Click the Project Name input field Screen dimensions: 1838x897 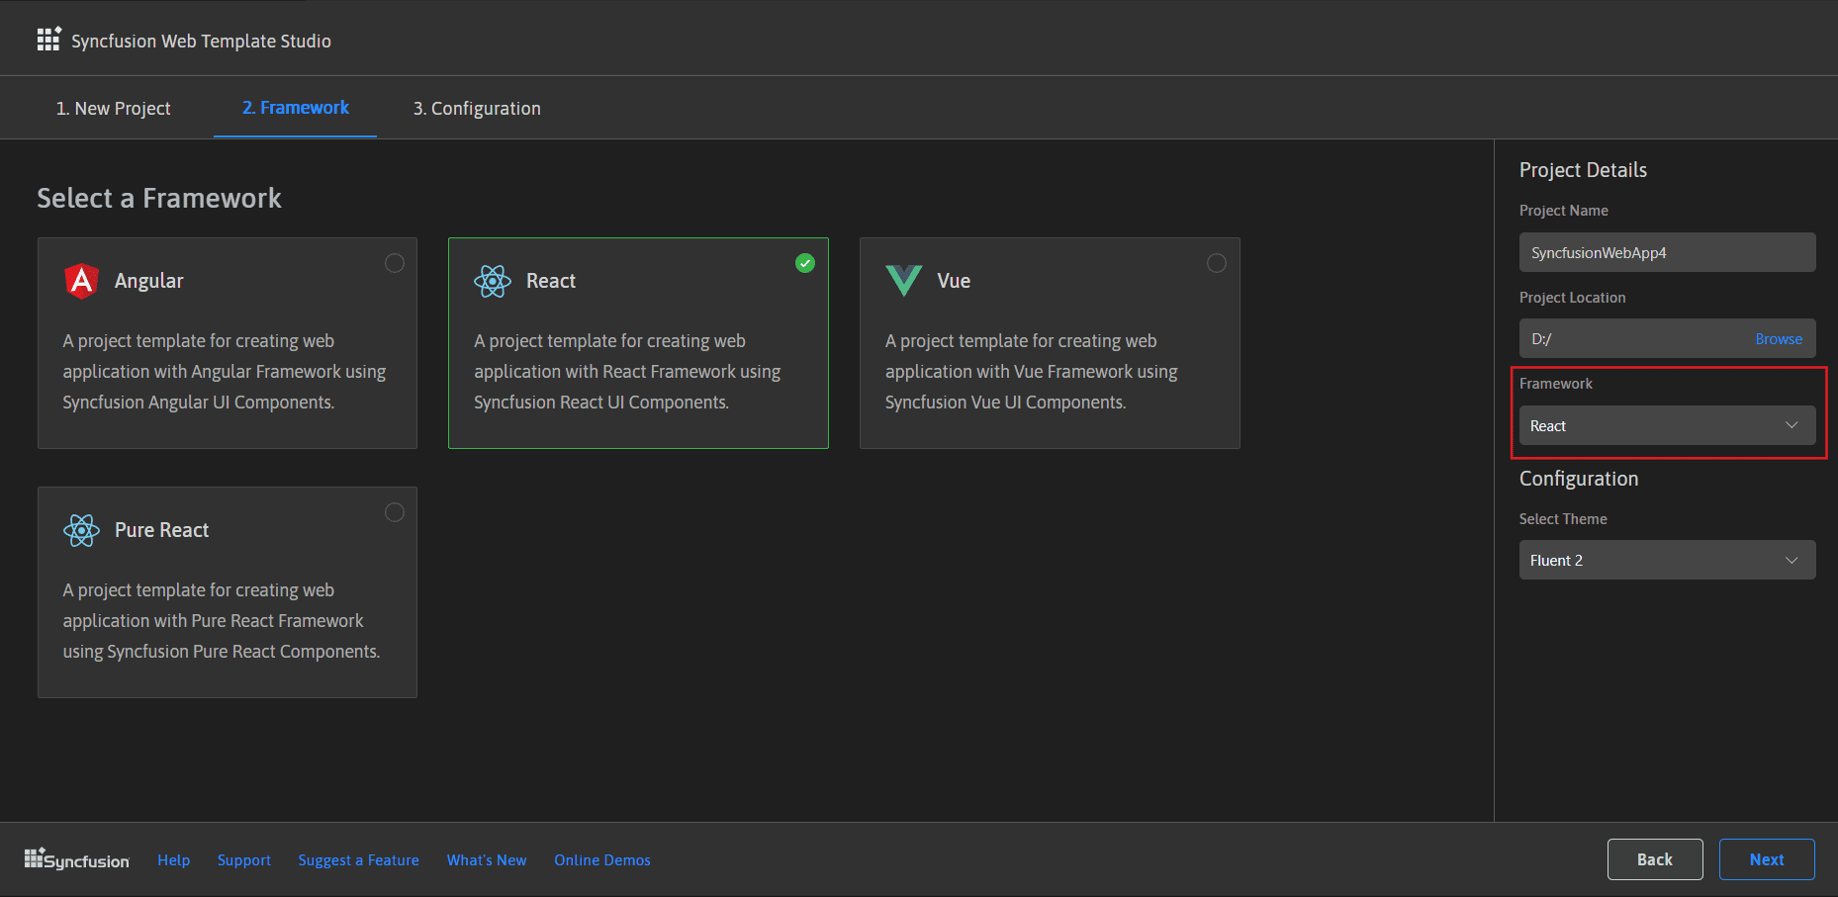1667,252
